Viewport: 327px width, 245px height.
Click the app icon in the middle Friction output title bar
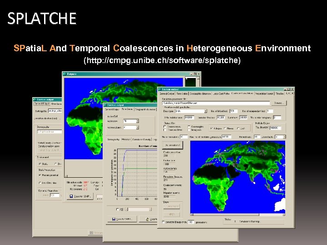point(105,105)
